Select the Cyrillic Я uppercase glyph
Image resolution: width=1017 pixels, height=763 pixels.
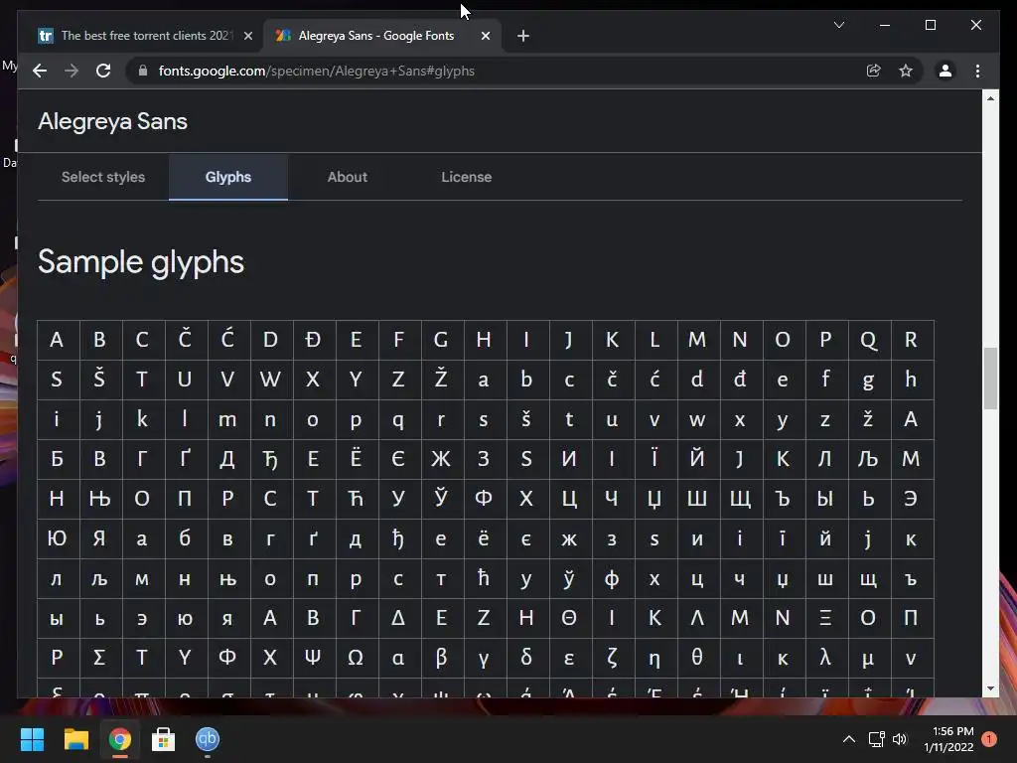click(x=99, y=537)
